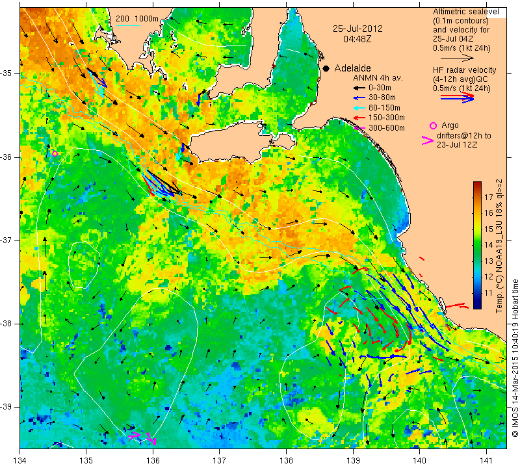Viewport: 520px width, 468px height.
Task: Click the temperature color bar scale
Action: tap(477, 245)
